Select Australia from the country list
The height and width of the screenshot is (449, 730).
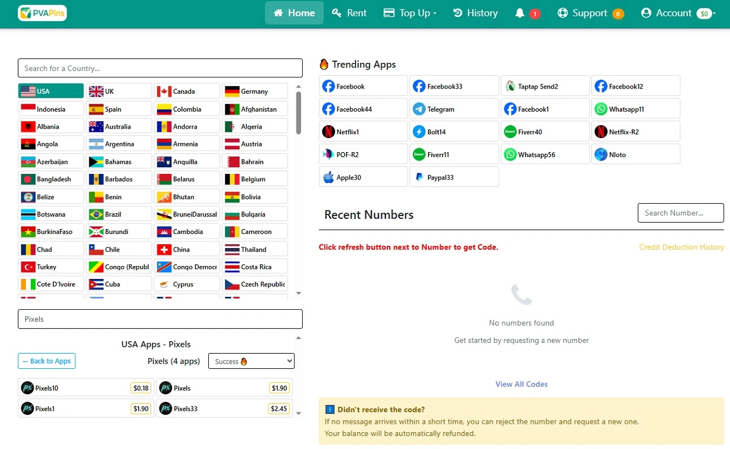pos(119,126)
